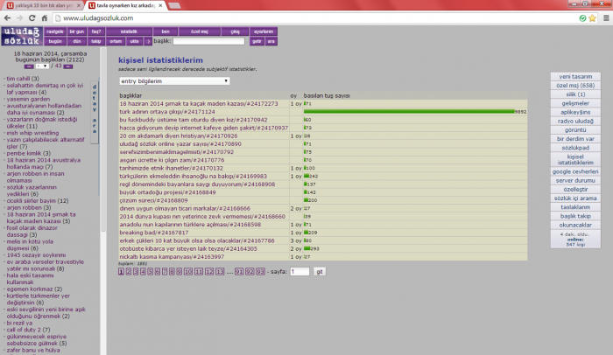
Task: Click the smiley ':)' button in the navbar
Action: pos(148,41)
